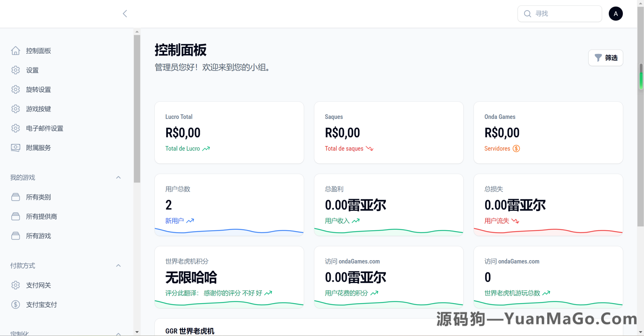Image resolution: width=644 pixels, height=336 pixels.
Task: Collapse the 我的游戏 section
Action: 118,177
